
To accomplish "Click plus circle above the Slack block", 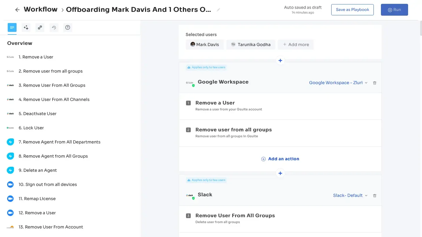I will (280, 173).
